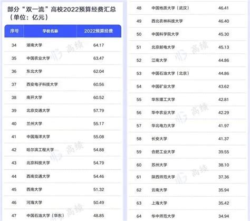Select 北京科技大学 entry
Viewport: 250px width, 221px height.
pyautogui.click(x=38, y=163)
